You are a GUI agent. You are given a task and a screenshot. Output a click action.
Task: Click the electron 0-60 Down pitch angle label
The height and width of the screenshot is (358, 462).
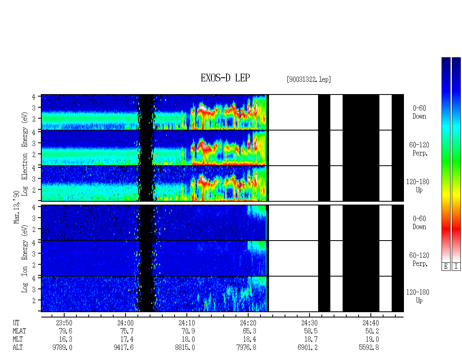419,113
